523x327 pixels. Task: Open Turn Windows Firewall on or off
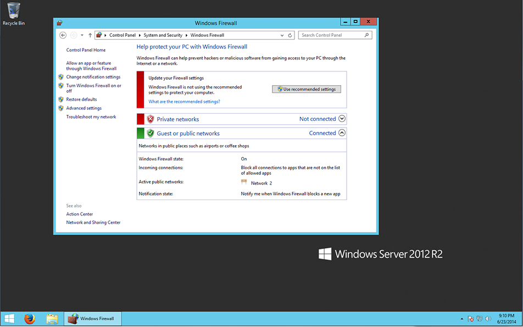pos(94,88)
